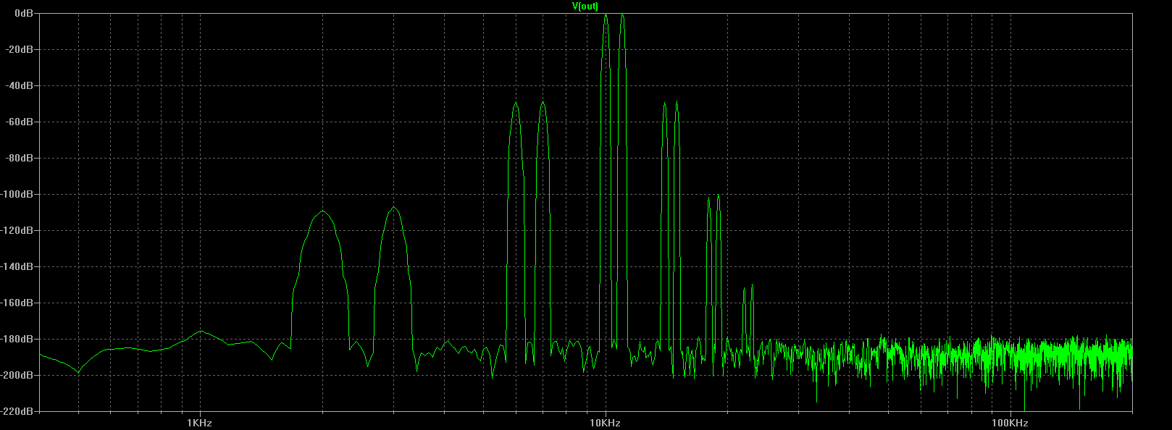
Task: Click the 1KHz frequency axis label
Action: coord(199,423)
